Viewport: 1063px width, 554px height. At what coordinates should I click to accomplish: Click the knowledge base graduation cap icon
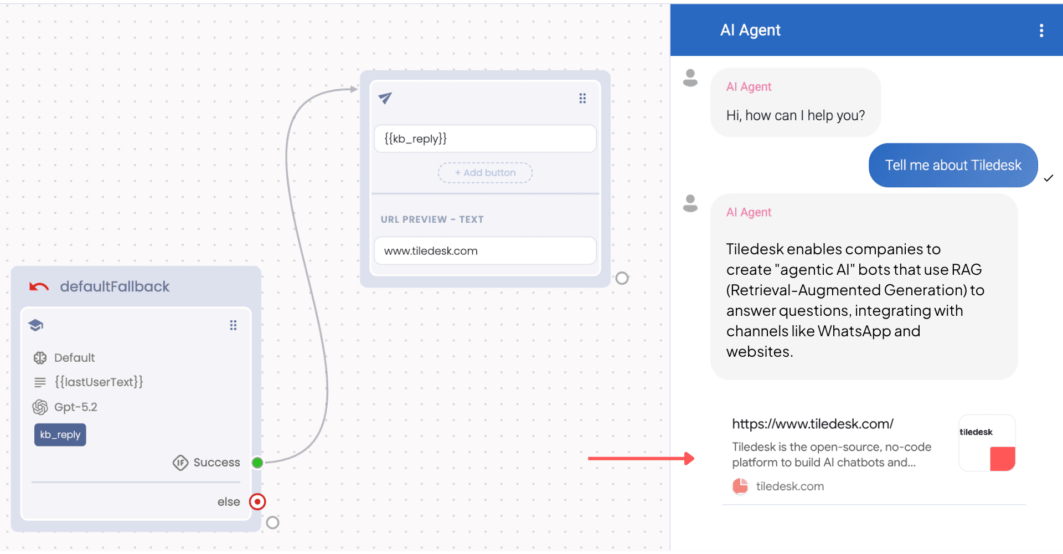36,325
